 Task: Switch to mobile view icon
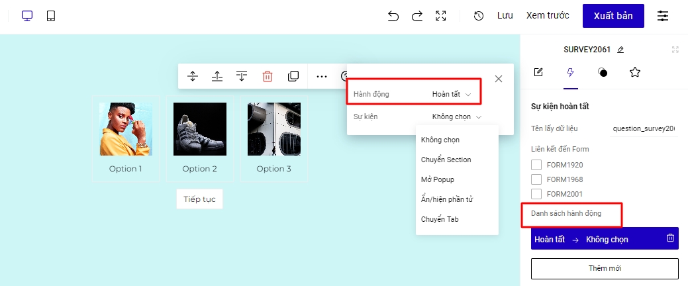point(51,16)
